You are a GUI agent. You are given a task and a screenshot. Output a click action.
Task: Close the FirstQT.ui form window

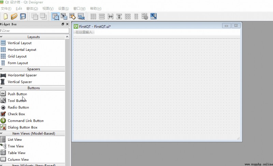(236, 26)
